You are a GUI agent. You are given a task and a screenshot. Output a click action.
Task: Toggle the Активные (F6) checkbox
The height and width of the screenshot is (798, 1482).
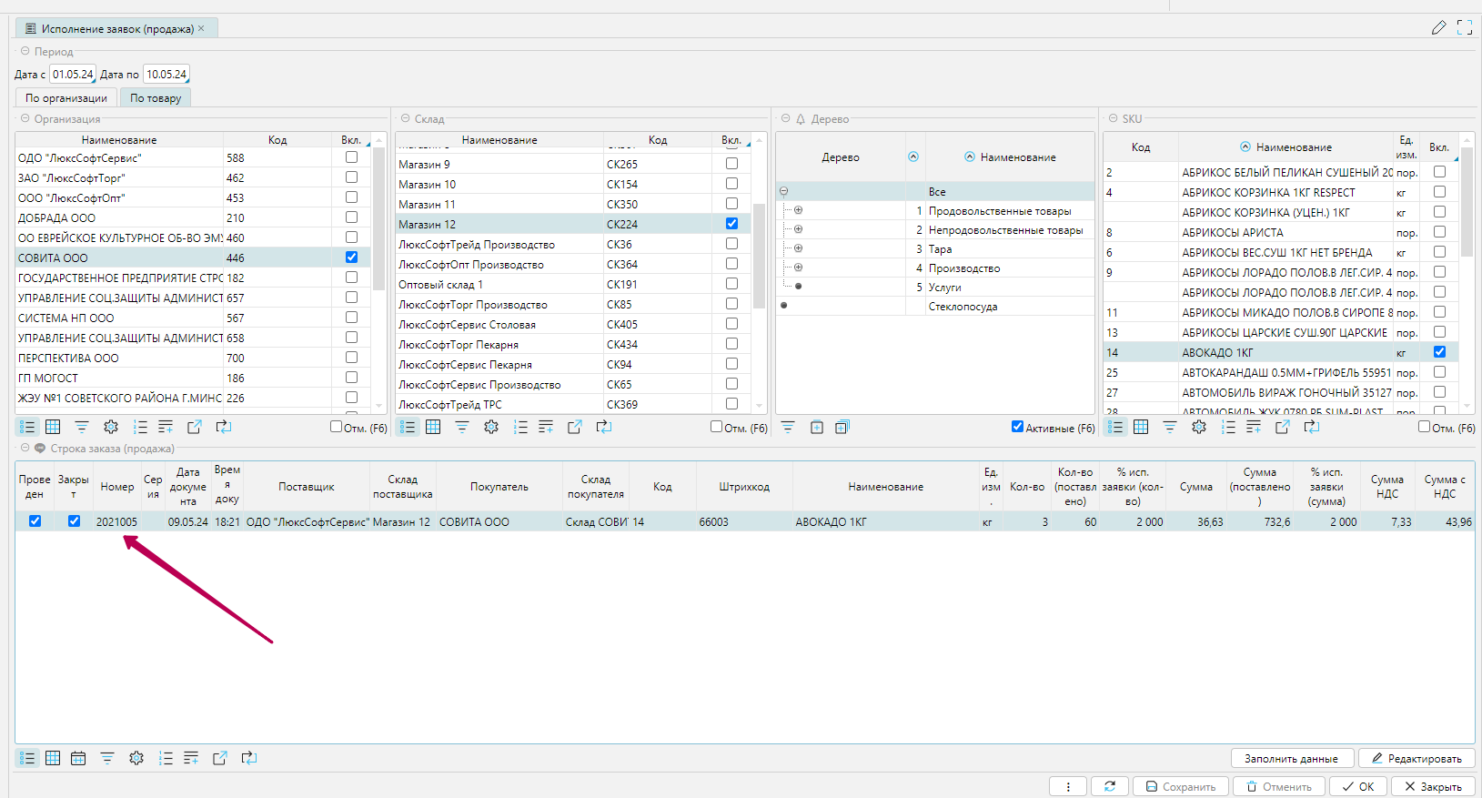(1017, 427)
